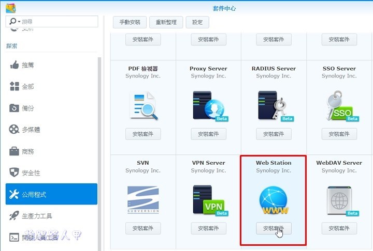
Task: Click the WebDAV Server title text
Action: [339, 163]
